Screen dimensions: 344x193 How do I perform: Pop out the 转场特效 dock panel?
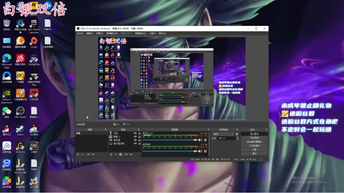tap(237, 130)
